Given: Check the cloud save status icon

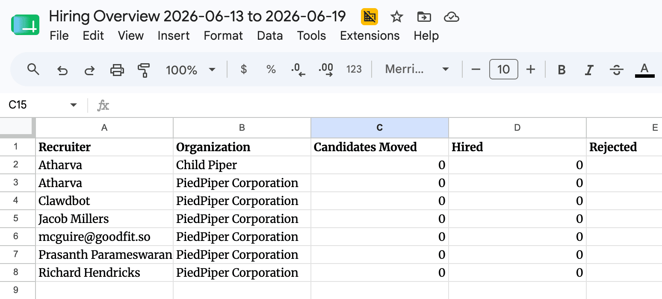Looking at the screenshot, I should pyautogui.click(x=452, y=17).
